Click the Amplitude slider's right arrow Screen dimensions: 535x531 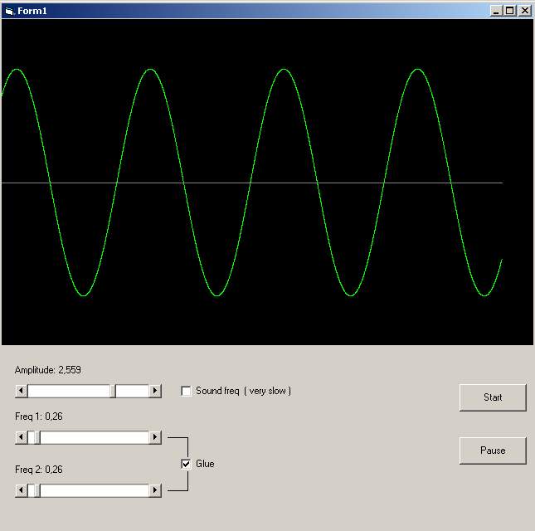(155, 391)
